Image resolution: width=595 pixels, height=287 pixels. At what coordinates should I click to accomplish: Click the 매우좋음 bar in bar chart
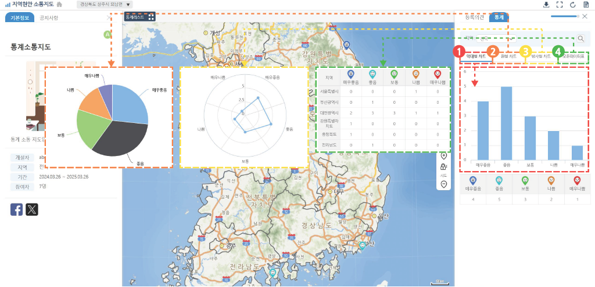[x=483, y=130]
